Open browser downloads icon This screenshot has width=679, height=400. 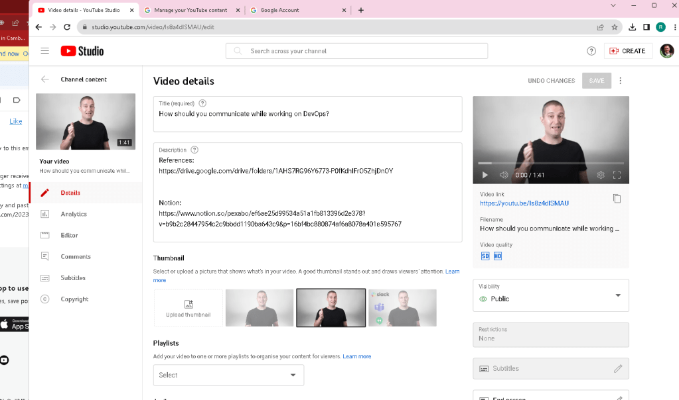coord(633,27)
